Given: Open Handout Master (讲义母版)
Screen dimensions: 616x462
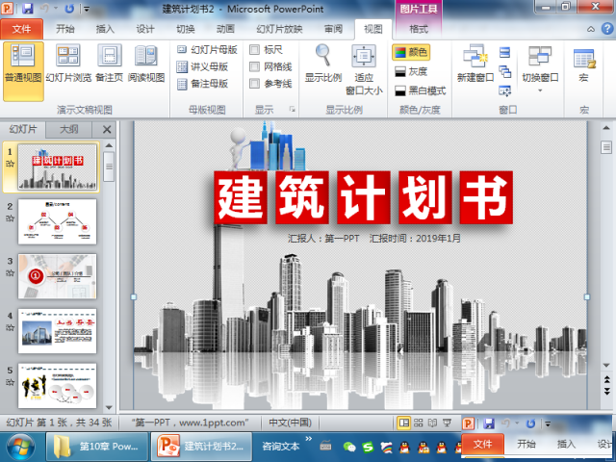Looking at the screenshot, I should (202, 66).
